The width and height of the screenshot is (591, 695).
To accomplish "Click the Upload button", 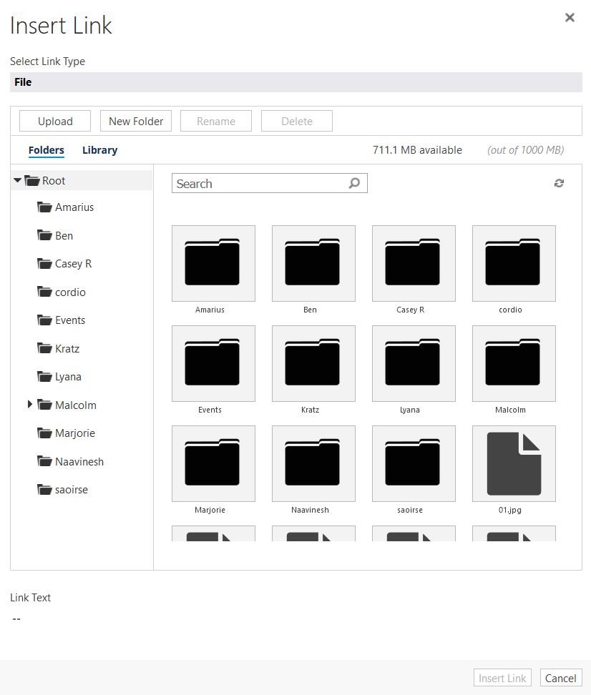I will pos(54,121).
